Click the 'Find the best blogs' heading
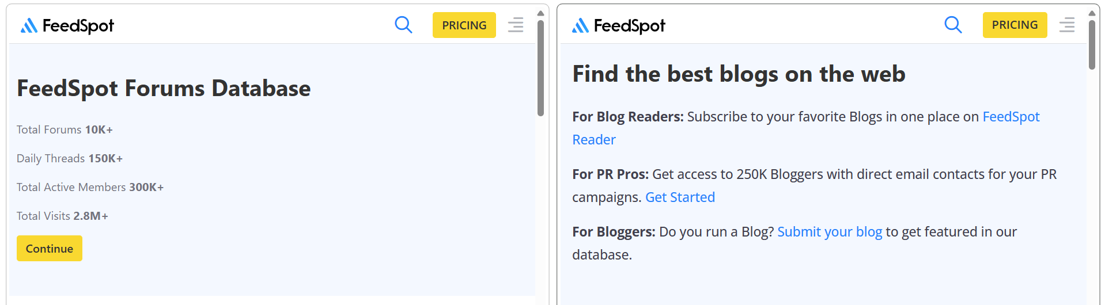The image size is (1105, 305). click(739, 74)
